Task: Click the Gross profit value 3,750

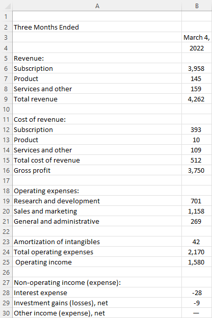Action: click(x=197, y=170)
